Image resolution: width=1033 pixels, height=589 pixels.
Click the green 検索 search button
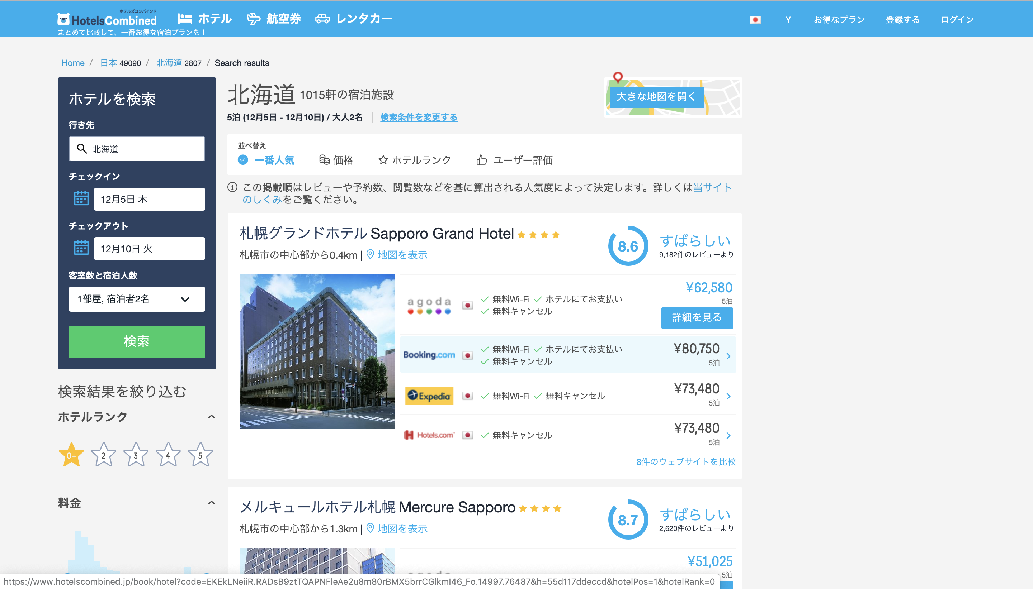(x=136, y=342)
